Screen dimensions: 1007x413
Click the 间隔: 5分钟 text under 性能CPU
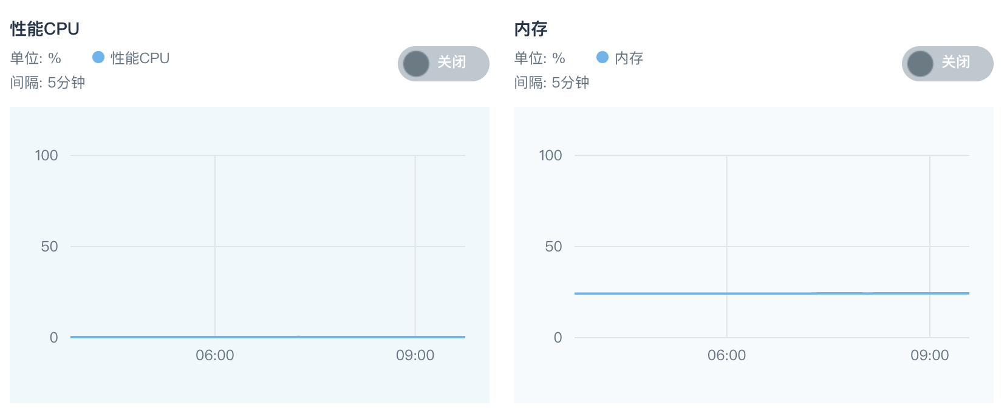pos(48,83)
